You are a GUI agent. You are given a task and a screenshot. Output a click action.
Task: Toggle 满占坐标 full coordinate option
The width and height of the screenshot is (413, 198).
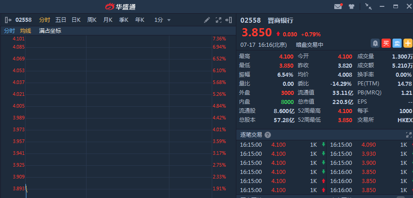50,31
